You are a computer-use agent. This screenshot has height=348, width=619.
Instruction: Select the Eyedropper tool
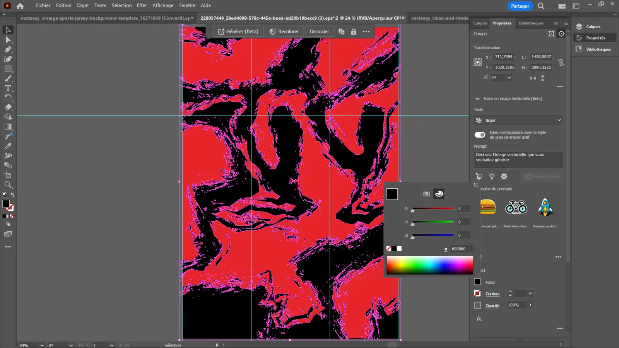click(8, 146)
